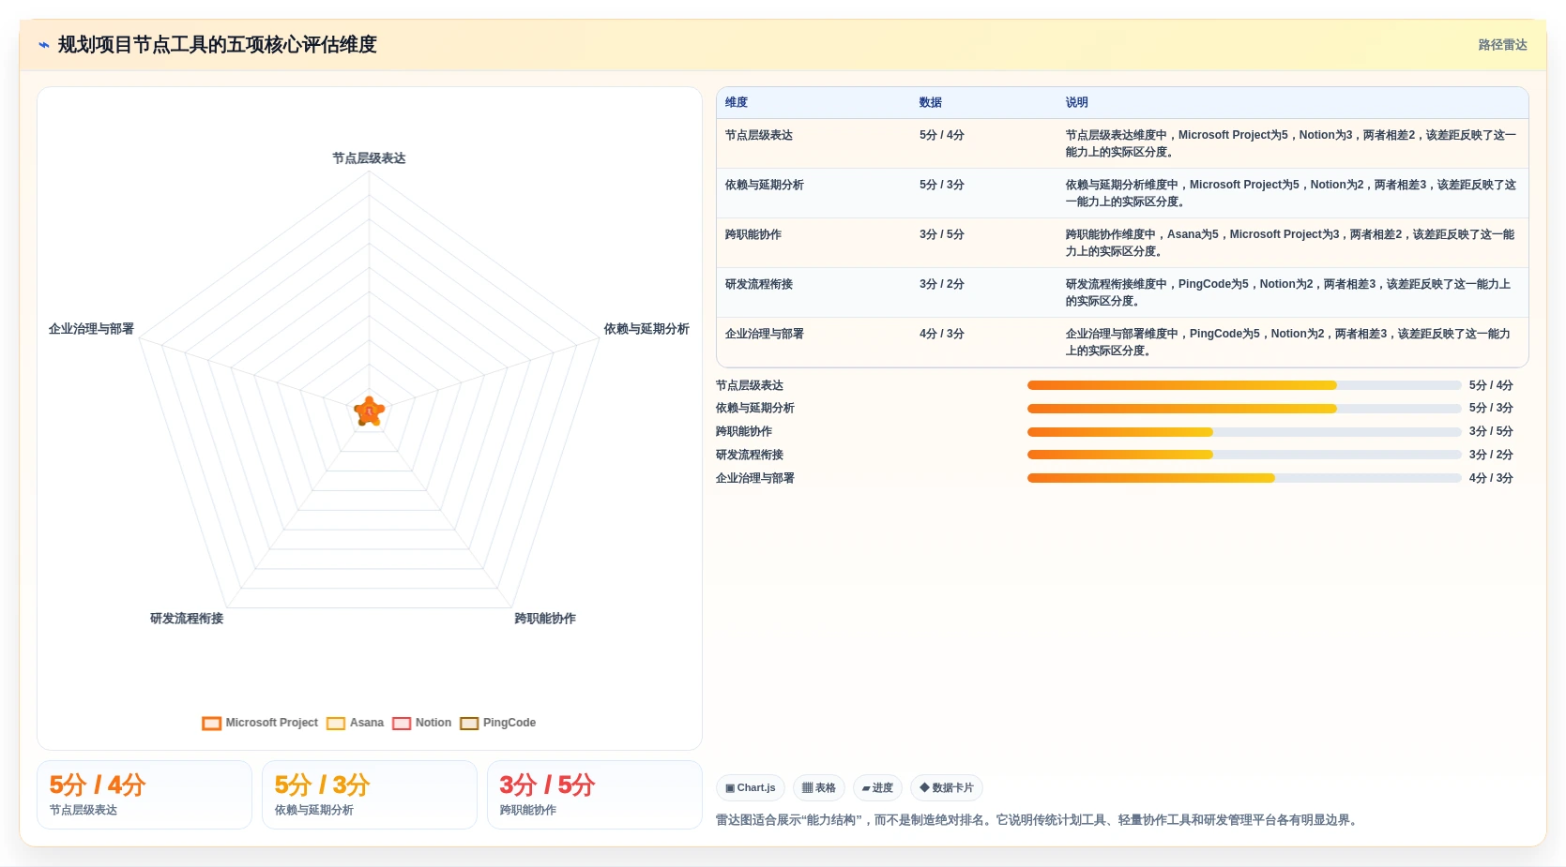Click the 节点层级表达 progress bar
Image resolution: width=1566 pixels, height=867 pixels.
click(x=1244, y=385)
